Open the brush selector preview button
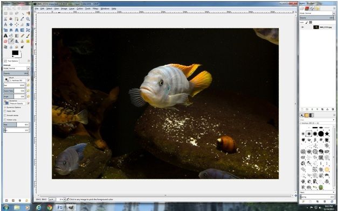This screenshot has width=338, height=211. [6, 80]
